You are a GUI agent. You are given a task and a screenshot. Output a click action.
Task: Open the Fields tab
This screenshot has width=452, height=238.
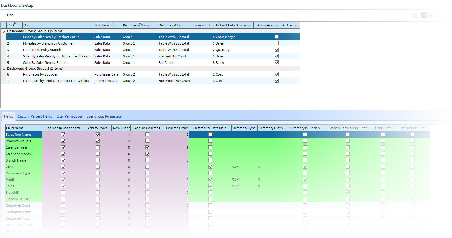[9, 116]
